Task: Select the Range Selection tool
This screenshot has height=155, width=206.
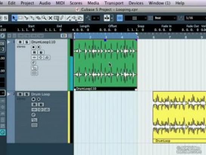Action: click(20, 18)
